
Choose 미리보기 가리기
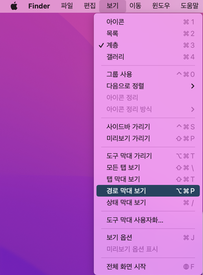[148, 138]
